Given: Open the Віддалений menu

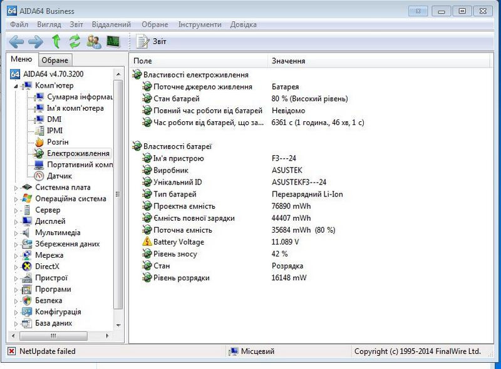Looking at the screenshot, I should (x=111, y=24).
